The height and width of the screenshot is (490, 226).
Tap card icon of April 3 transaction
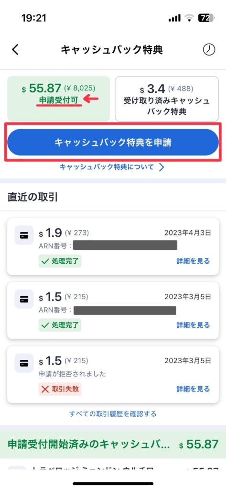[x=24, y=235]
